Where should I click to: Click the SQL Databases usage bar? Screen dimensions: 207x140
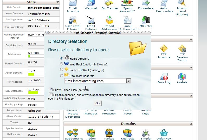42,93
